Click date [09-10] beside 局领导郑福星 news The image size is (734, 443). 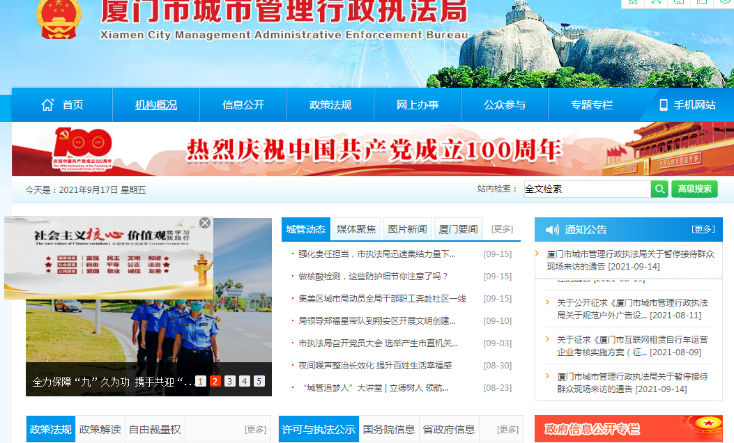pos(498,321)
